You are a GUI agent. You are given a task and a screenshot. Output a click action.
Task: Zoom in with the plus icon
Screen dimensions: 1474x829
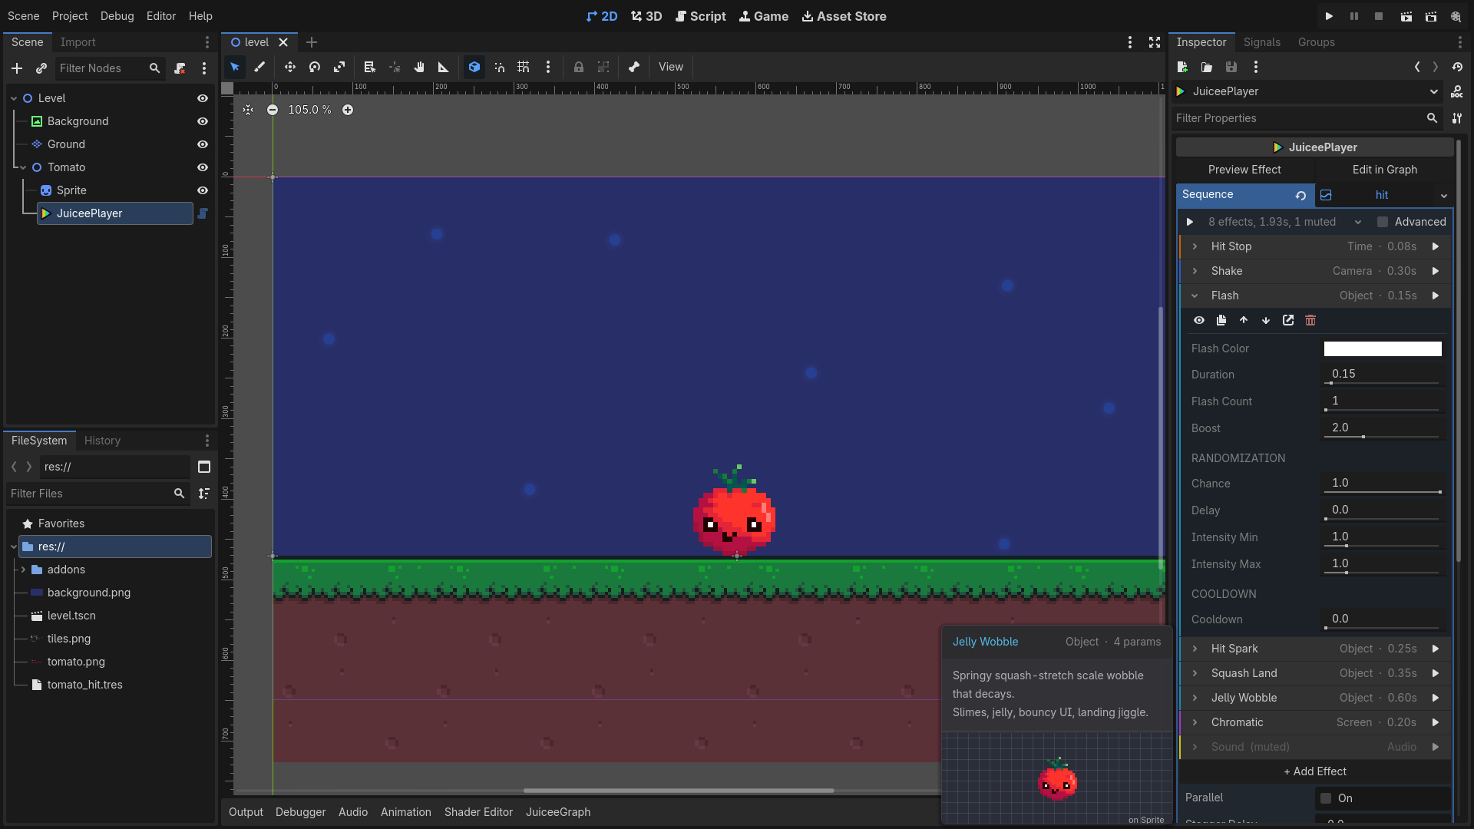348,110
